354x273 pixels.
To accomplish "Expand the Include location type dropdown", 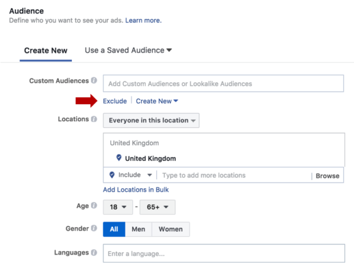I will pos(135,175).
